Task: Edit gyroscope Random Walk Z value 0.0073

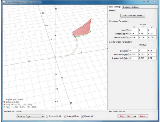Action: coord(152,37)
